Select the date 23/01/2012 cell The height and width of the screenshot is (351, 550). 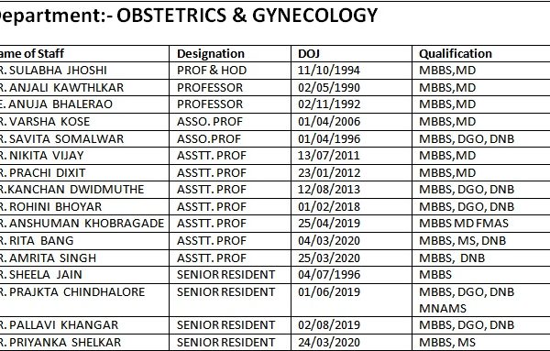(351, 173)
